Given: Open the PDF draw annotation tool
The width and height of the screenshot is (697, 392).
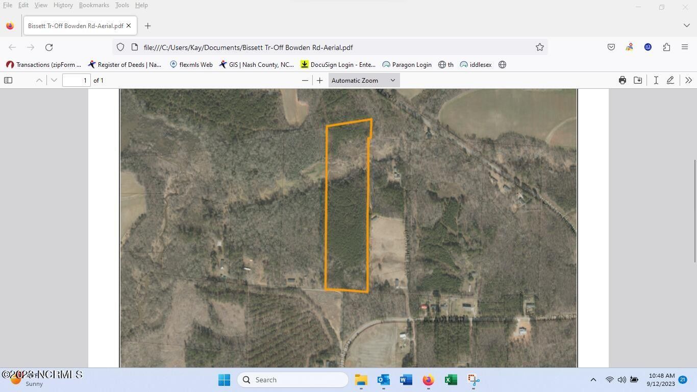Looking at the screenshot, I should tap(670, 80).
